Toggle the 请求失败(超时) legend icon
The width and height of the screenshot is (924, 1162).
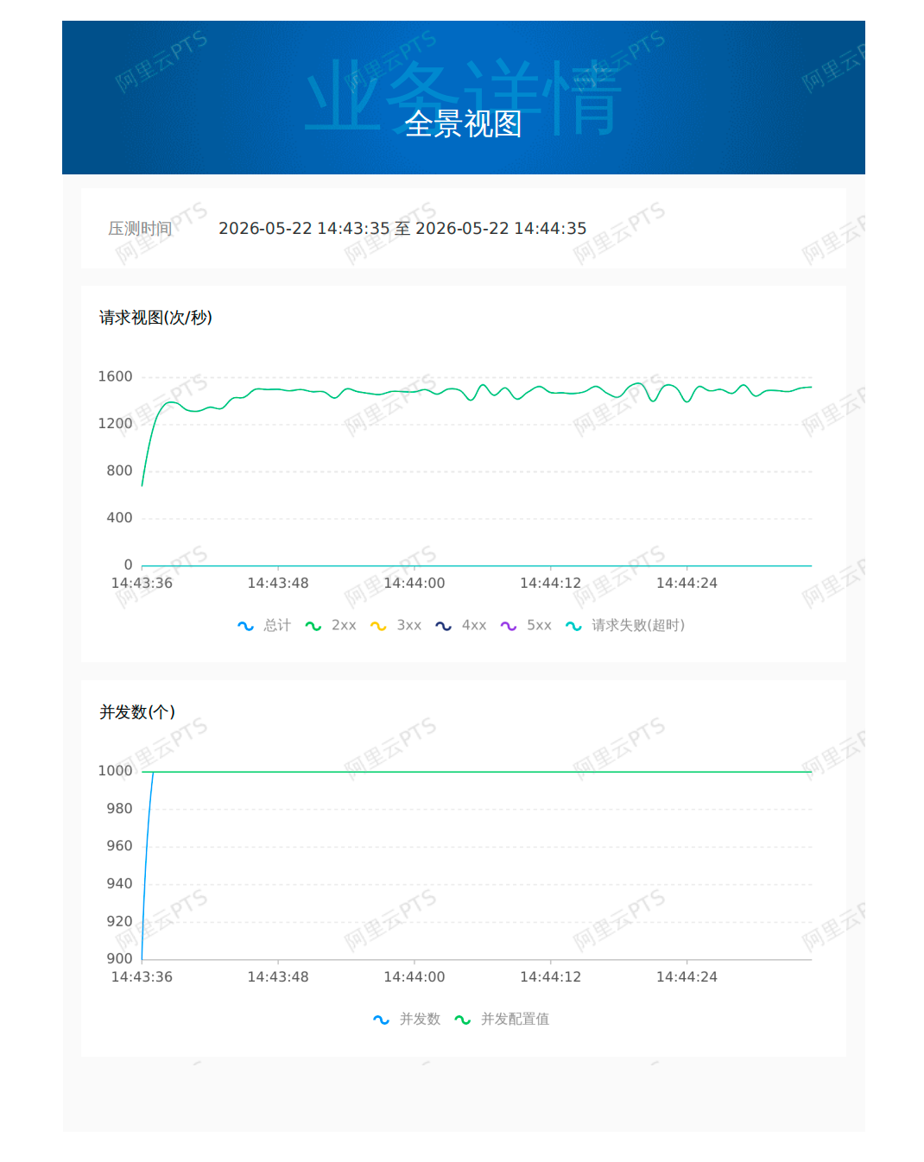[x=573, y=626]
